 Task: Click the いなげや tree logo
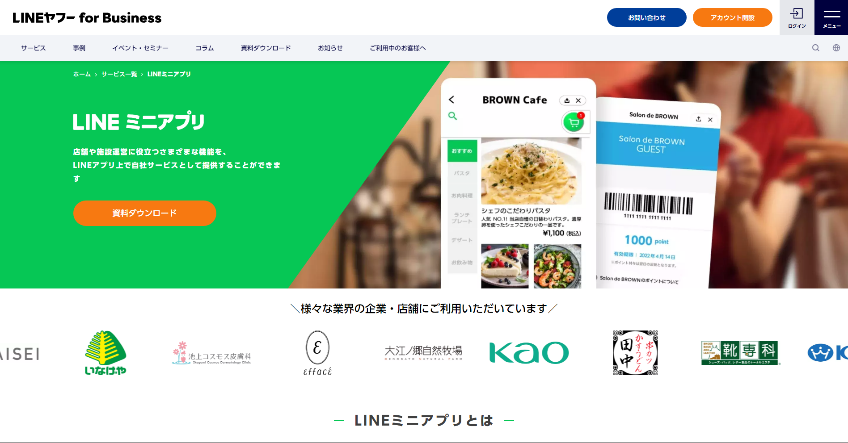pyautogui.click(x=105, y=353)
